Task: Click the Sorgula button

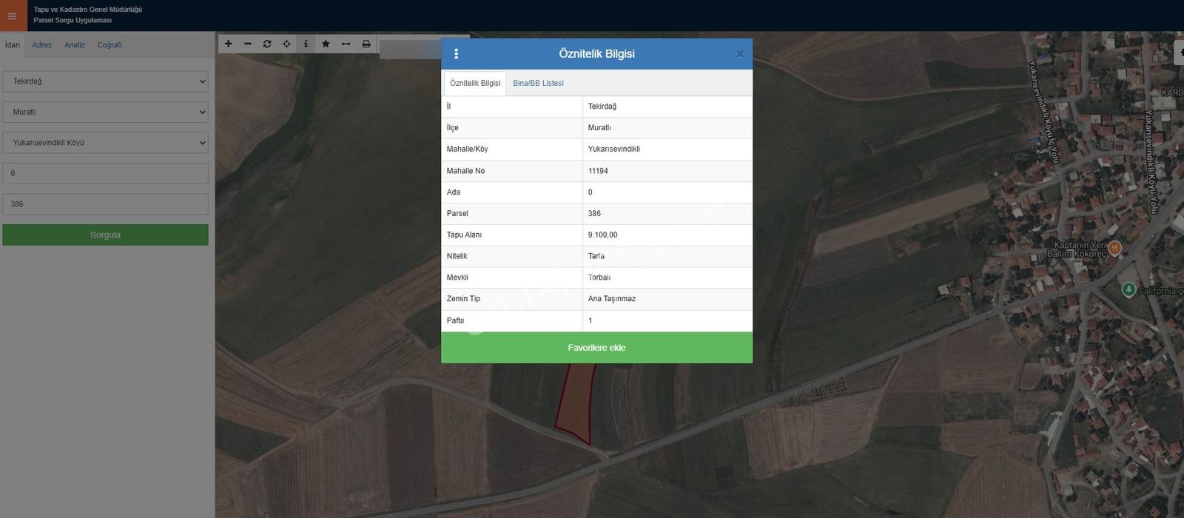Action: pos(105,235)
